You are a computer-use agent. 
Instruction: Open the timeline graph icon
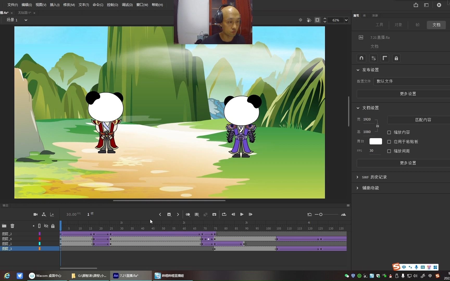coord(52,214)
